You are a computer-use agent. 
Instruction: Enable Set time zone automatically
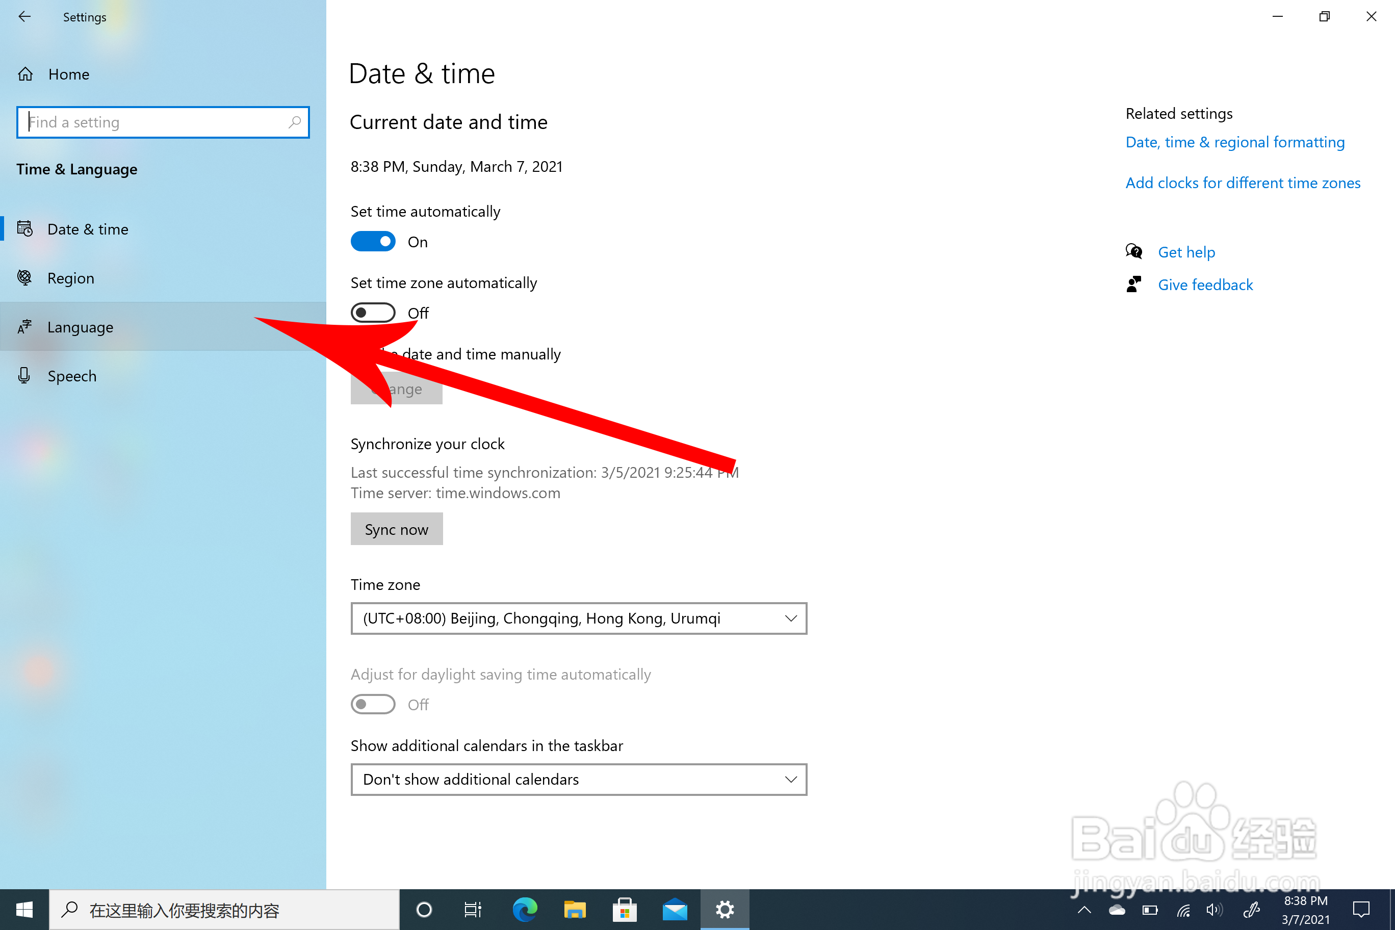pos(373,313)
